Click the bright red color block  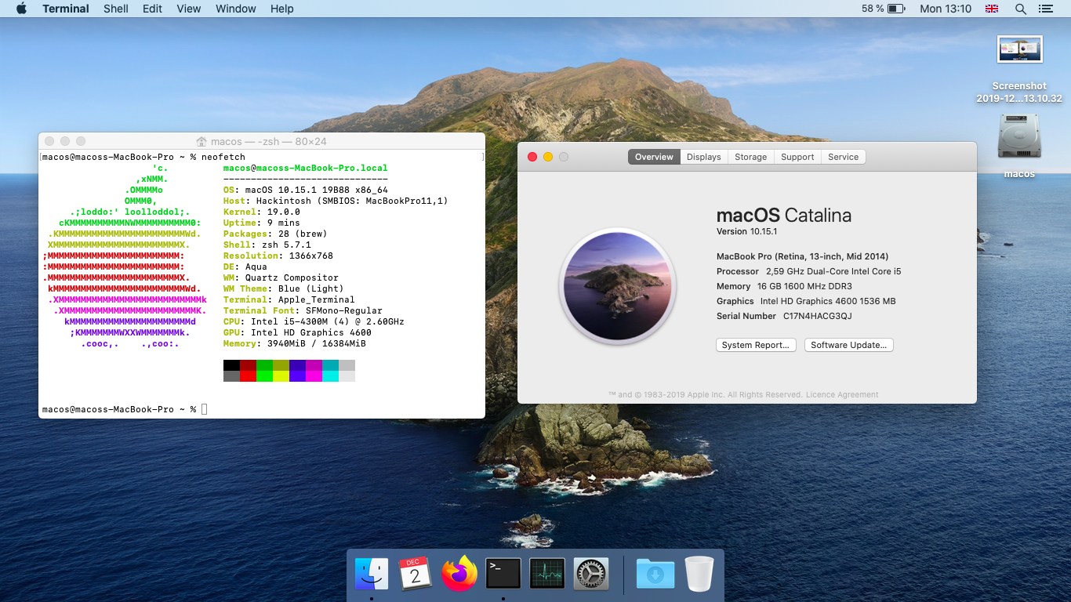pyautogui.click(x=248, y=376)
